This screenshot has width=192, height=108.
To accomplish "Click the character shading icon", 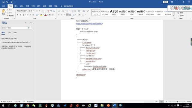I will point(50,15).
